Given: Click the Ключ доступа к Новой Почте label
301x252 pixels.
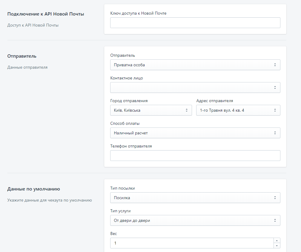Looking at the screenshot, I should point(138,13).
